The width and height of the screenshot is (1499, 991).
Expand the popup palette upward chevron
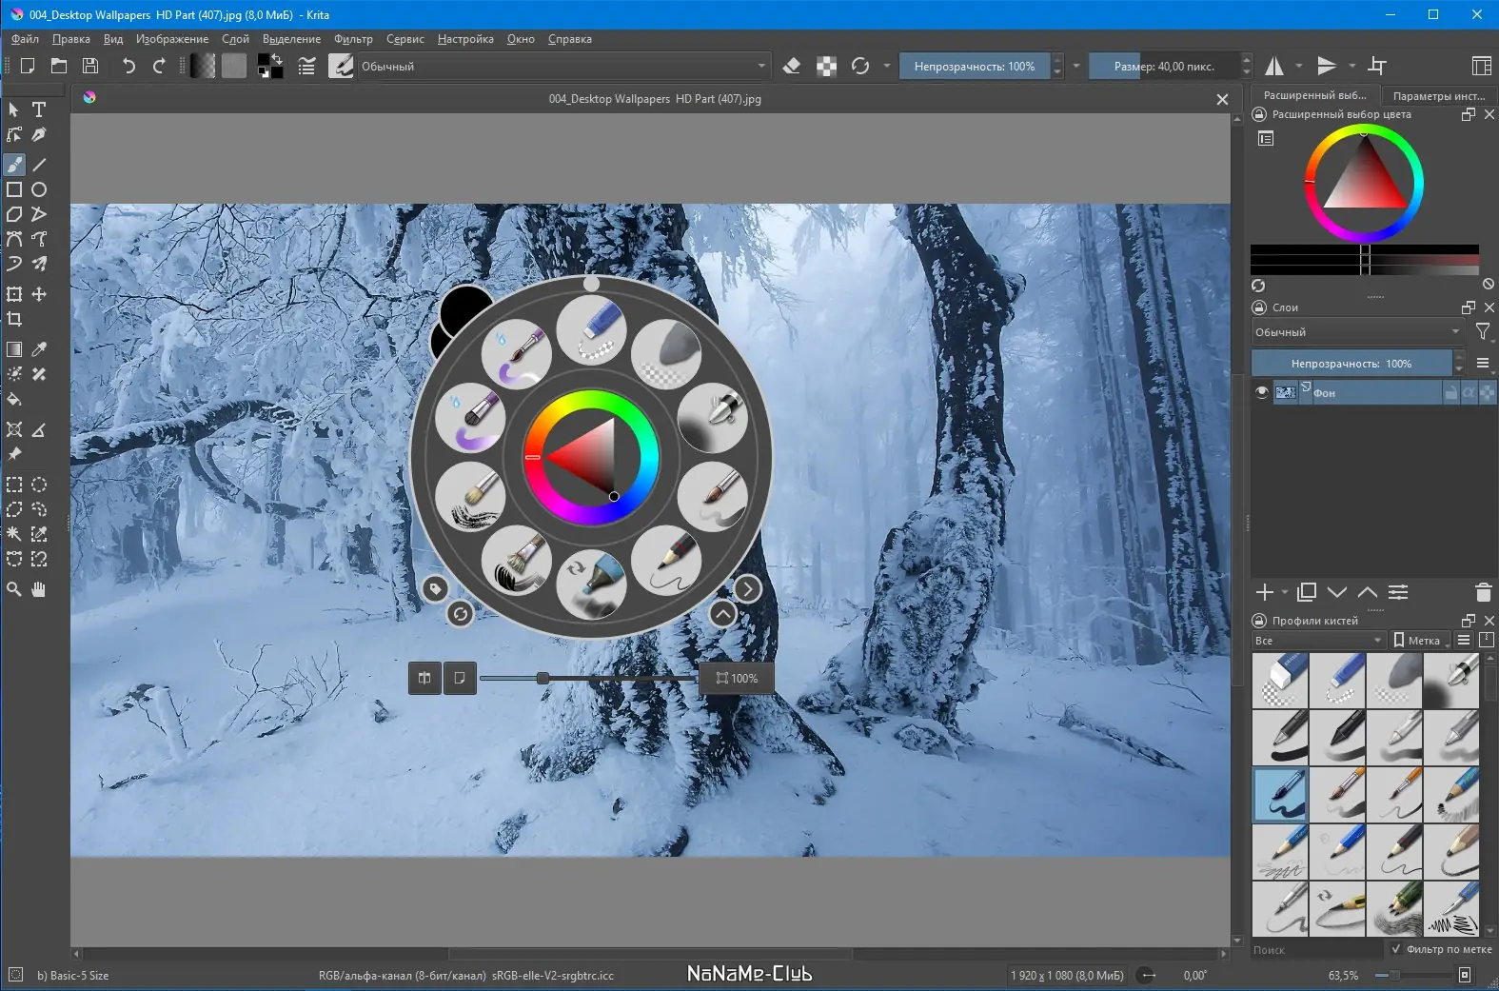coord(723,614)
